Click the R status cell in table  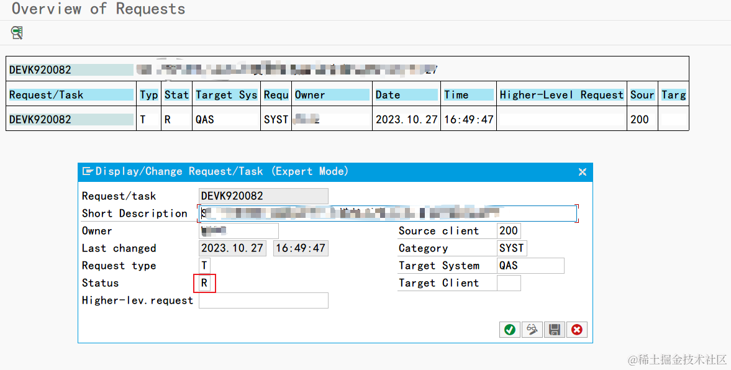(x=176, y=120)
